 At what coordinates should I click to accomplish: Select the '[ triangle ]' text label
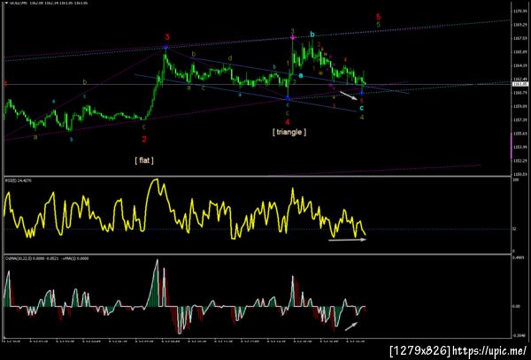click(x=289, y=132)
